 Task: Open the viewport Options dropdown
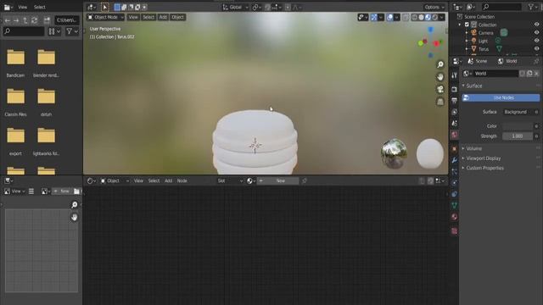(434, 7)
